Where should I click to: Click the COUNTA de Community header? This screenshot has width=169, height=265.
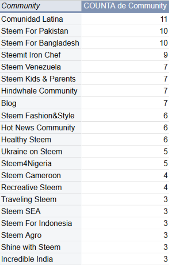[125, 6]
